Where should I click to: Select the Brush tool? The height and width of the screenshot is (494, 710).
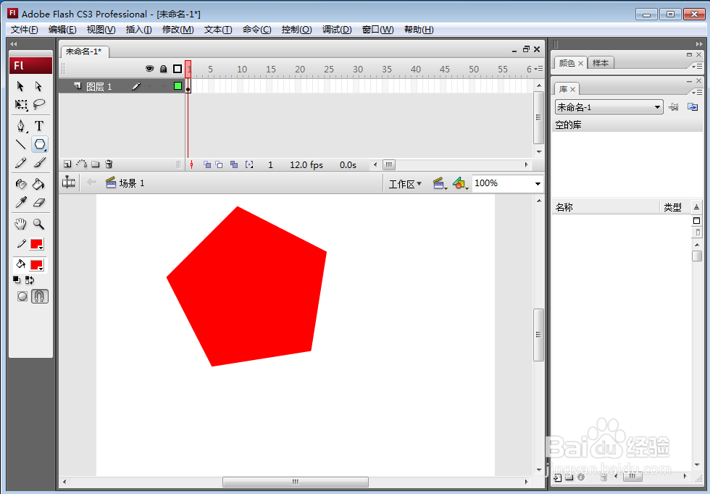[40, 163]
